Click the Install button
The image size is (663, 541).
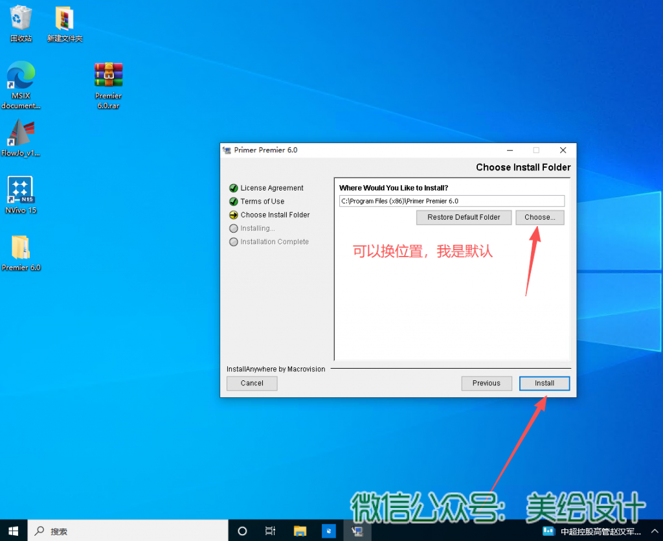544,383
